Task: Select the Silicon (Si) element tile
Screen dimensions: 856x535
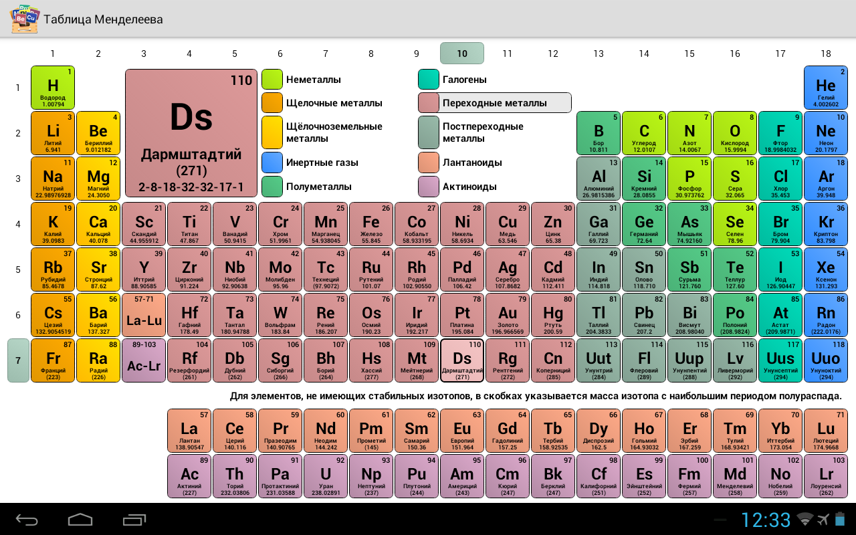Action: 644,179
